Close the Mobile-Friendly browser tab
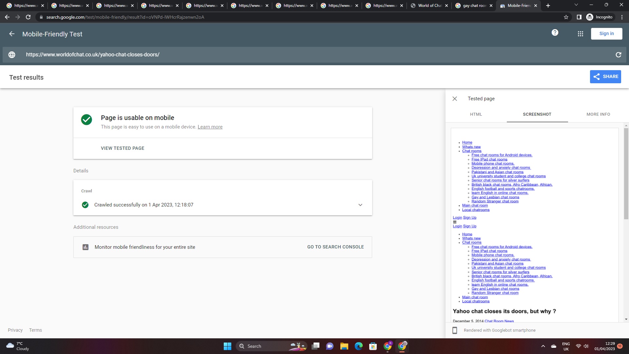The height and width of the screenshot is (354, 629). pos(536,6)
